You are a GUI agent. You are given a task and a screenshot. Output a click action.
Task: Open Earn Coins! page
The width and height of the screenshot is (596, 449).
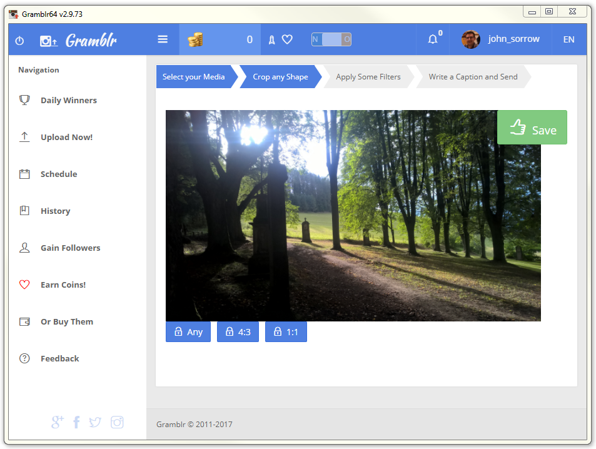pyautogui.click(x=63, y=285)
